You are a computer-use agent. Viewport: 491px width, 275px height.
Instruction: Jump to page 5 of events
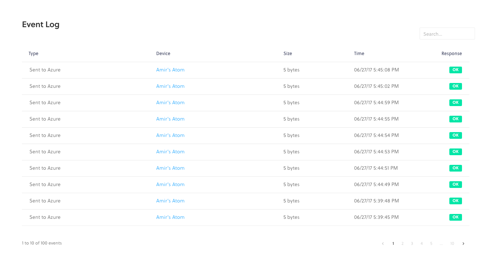[431, 244]
